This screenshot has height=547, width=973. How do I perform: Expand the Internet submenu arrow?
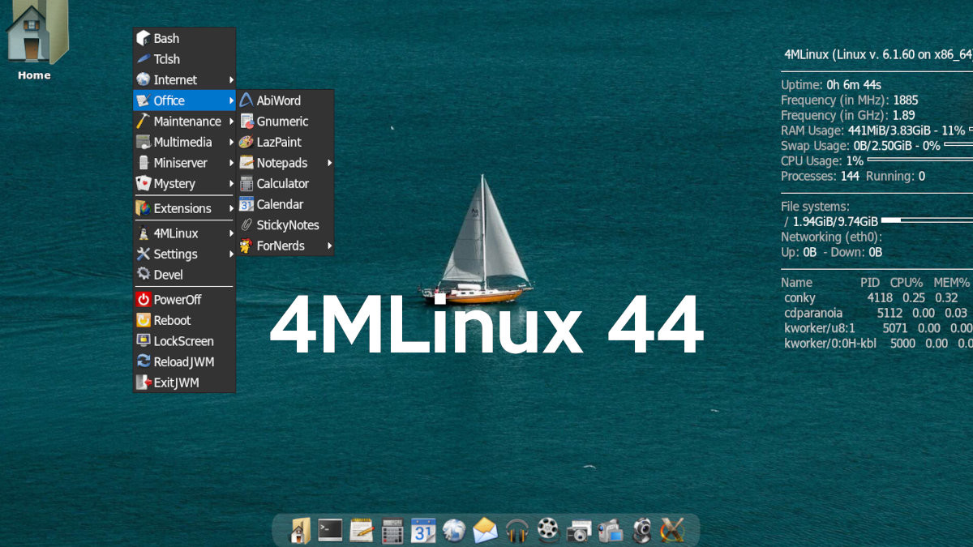231,80
